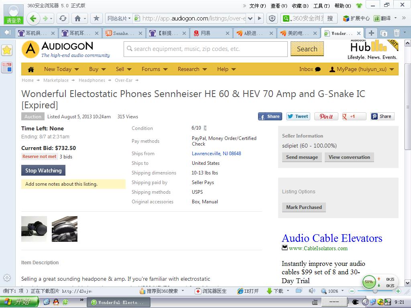Click the Audiogon home icon in navbar
The width and height of the screenshot is (411, 308).
coord(31,69)
